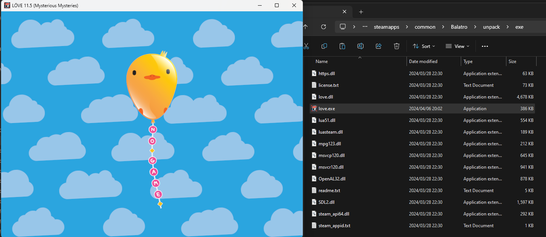Click the Copy icon in Explorer toolbar
This screenshot has width=546, height=237.
click(324, 46)
